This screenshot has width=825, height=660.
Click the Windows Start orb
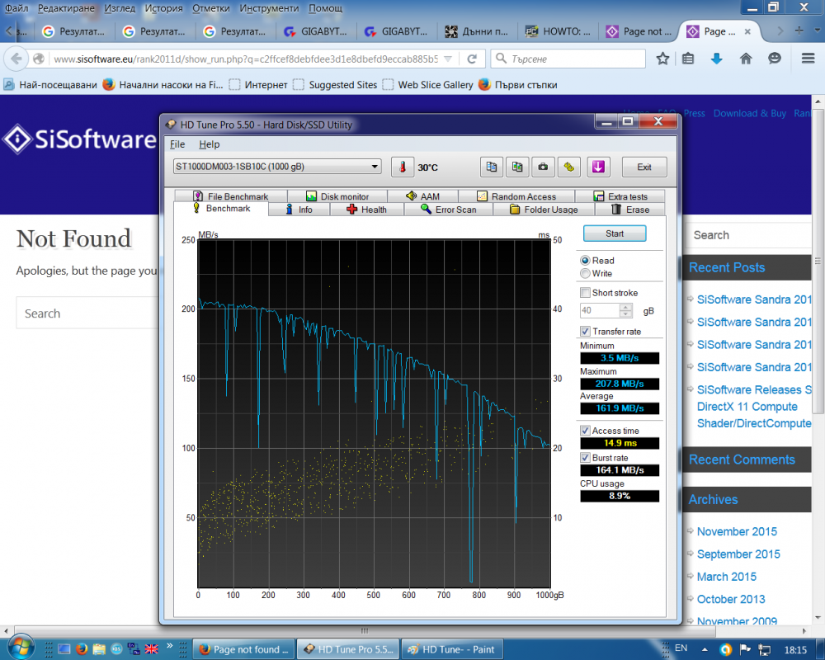pyautogui.click(x=21, y=648)
